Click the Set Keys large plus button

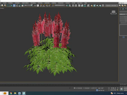click(x=121, y=89)
